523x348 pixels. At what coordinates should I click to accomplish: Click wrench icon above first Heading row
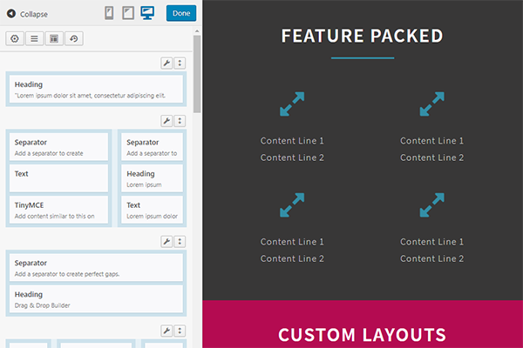pos(167,63)
